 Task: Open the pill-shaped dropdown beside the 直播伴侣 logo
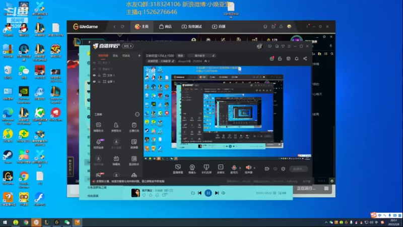pos(128,46)
